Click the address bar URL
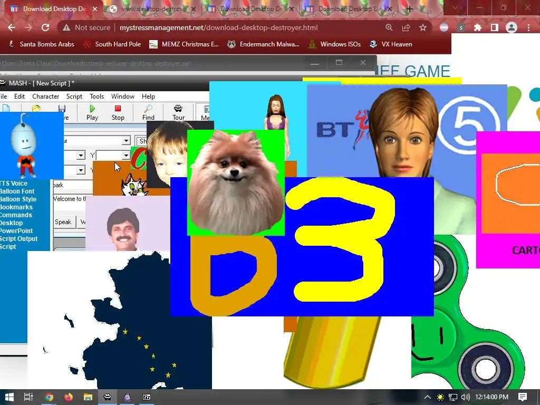 coord(219,27)
